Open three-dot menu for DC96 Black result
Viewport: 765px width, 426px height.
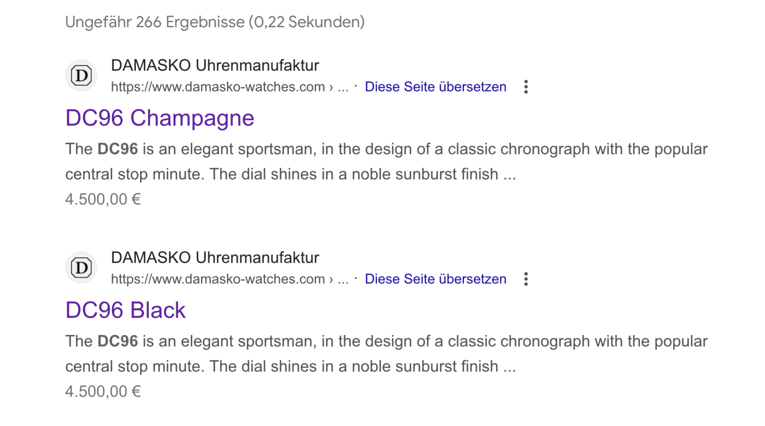click(x=526, y=279)
